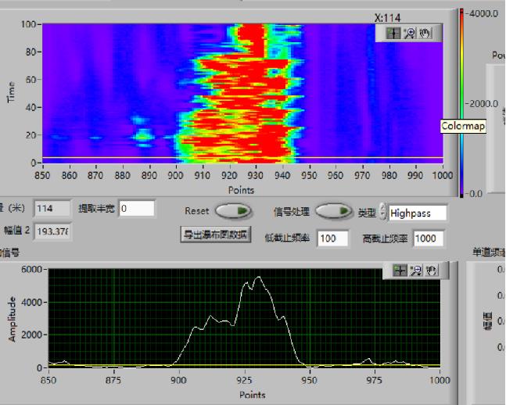Click the 幅值 2 field showing 193.37
This screenshot has height=405, width=506.
pos(52,231)
